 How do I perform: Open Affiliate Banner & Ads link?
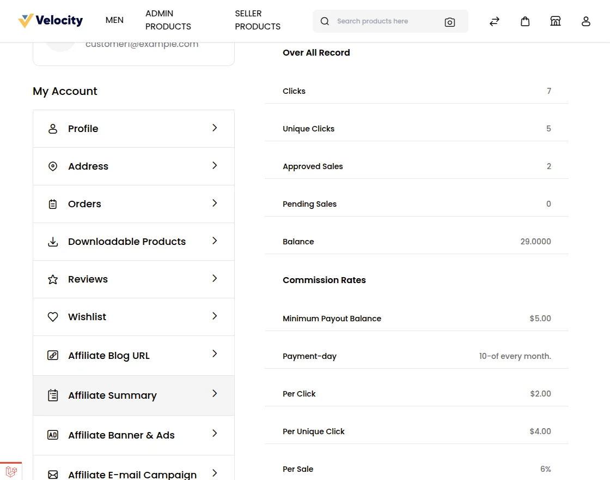[x=121, y=435]
